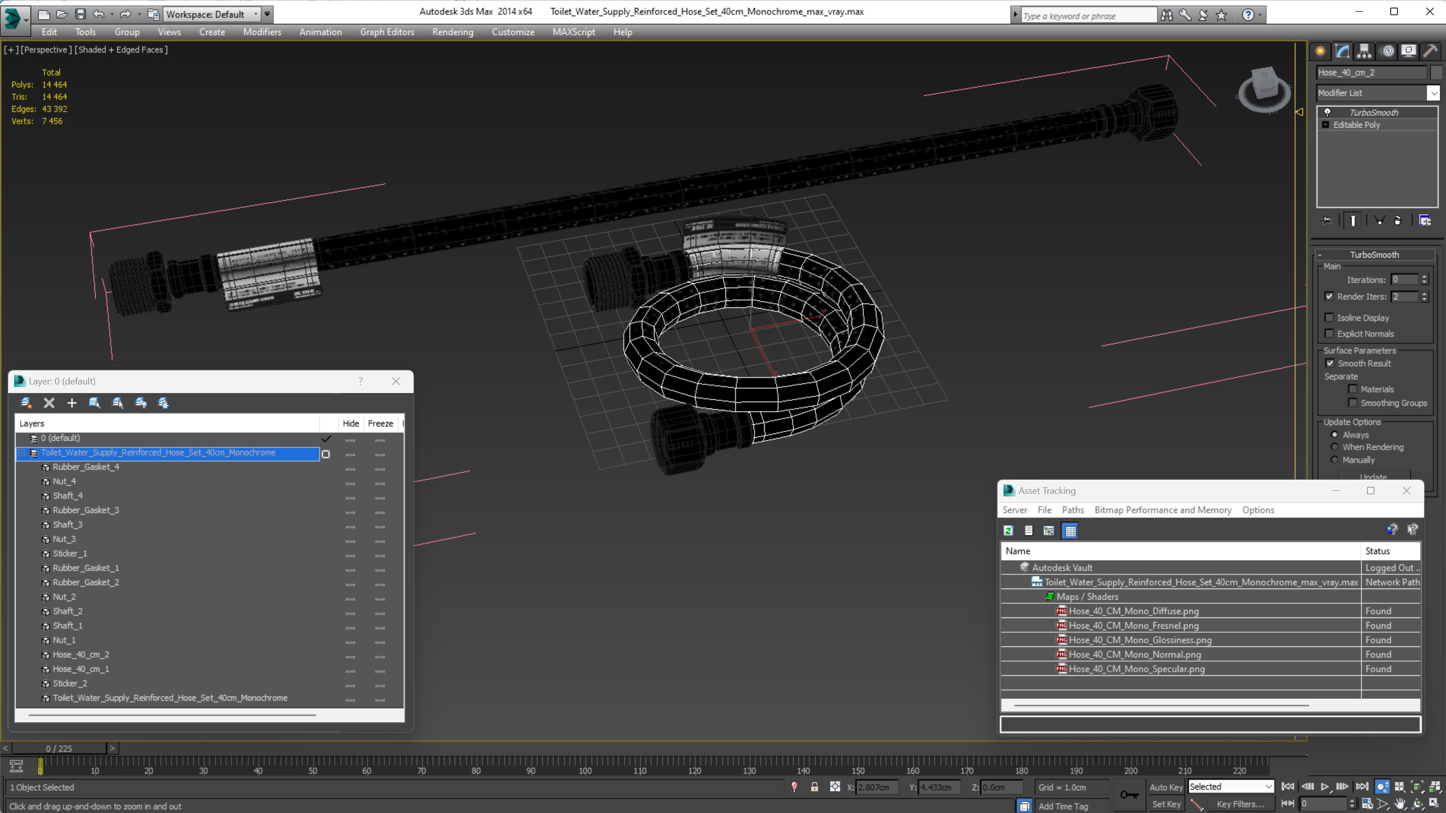Screen dimensions: 1446x813
Task: Select Manually update option
Action: tap(1334, 459)
